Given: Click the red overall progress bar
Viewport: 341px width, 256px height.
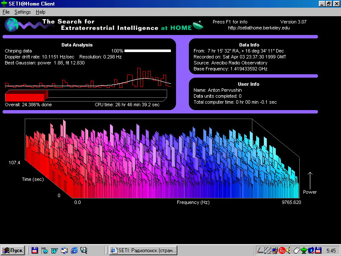Looking at the screenshot, I should coord(26,96).
